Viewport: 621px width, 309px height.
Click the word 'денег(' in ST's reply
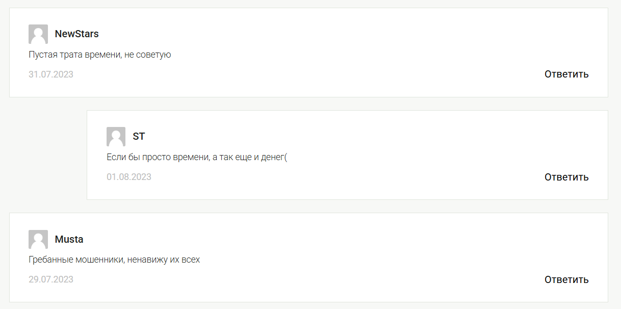274,157
